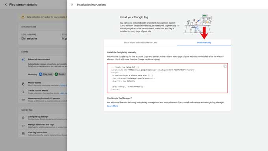Viewport: 268px width, 151px height.
Task: Click the Page views measuring chip
Action: tap(46, 74)
